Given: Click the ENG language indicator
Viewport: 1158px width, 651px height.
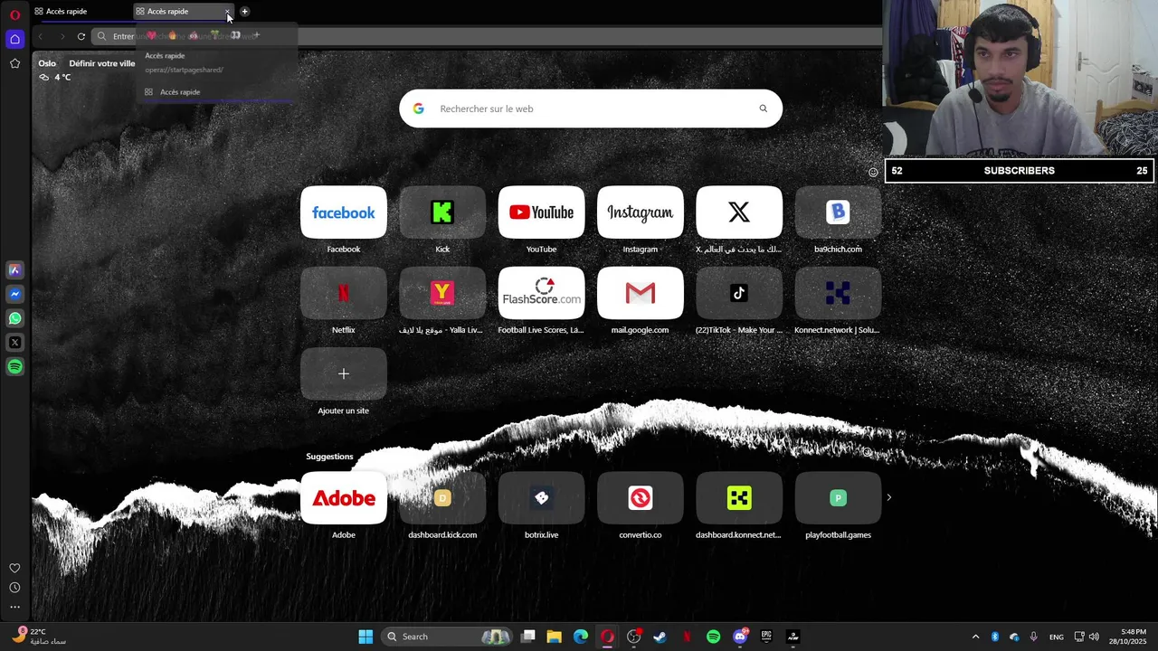Looking at the screenshot, I should (1057, 637).
